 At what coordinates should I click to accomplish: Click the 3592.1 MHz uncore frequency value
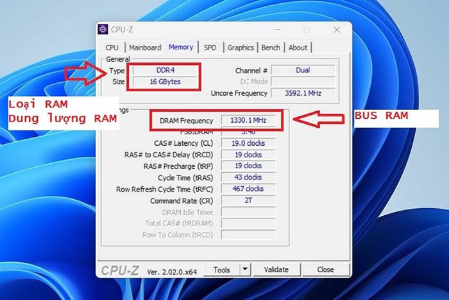coord(303,93)
